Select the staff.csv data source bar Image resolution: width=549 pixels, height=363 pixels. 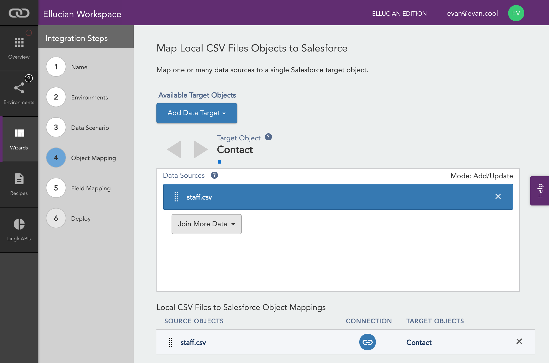[x=338, y=197]
